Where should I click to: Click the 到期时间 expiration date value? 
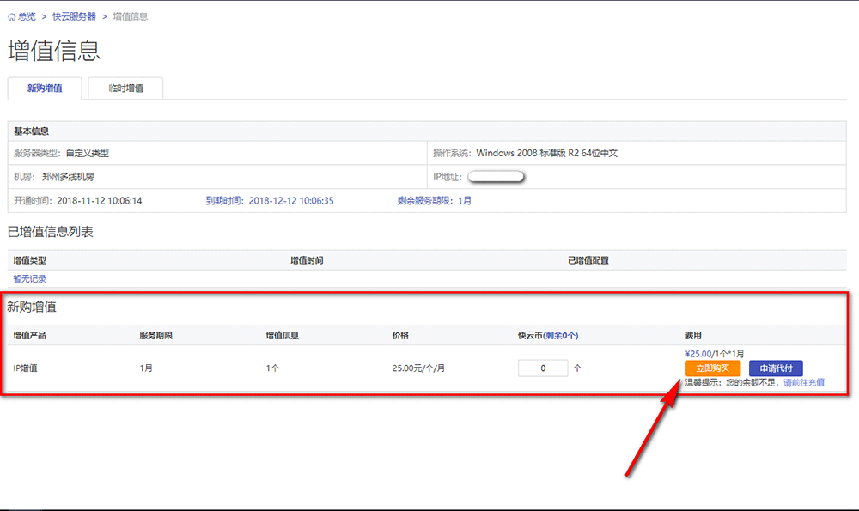290,201
